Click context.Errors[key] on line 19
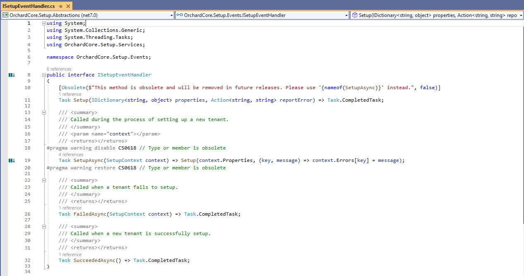 click(340, 160)
